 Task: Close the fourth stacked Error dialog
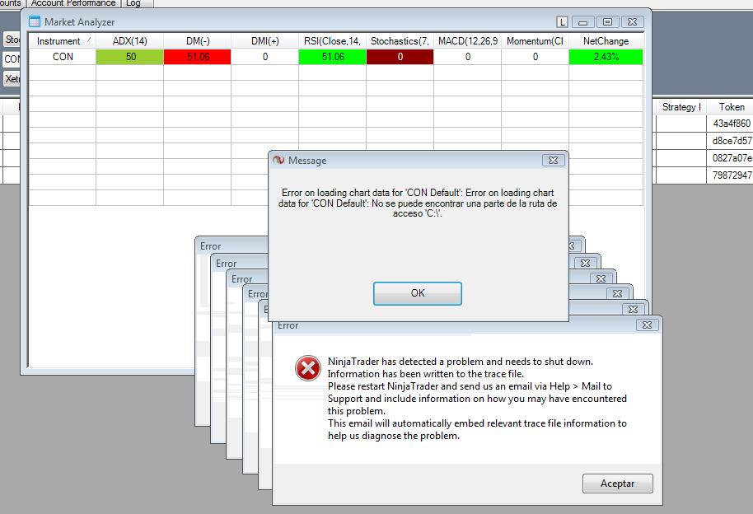pyautogui.click(x=618, y=293)
